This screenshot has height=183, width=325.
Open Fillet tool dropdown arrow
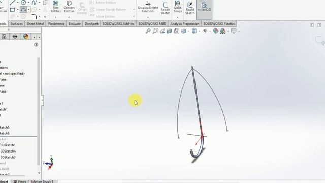coord(40,17)
